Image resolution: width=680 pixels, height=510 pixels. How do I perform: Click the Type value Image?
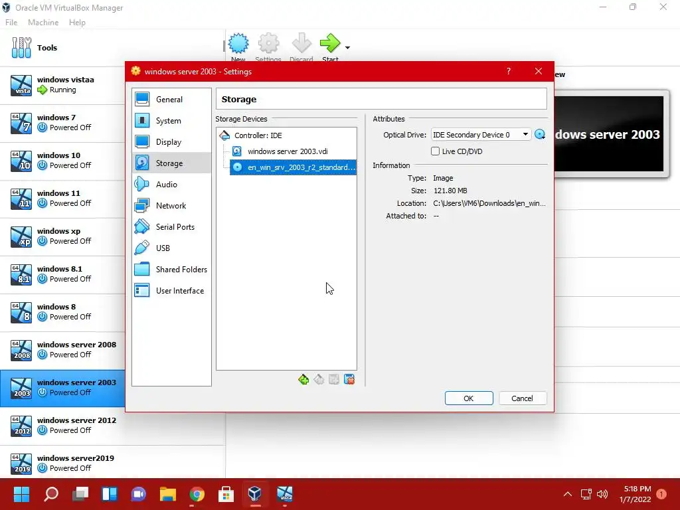(x=443, y=178)
